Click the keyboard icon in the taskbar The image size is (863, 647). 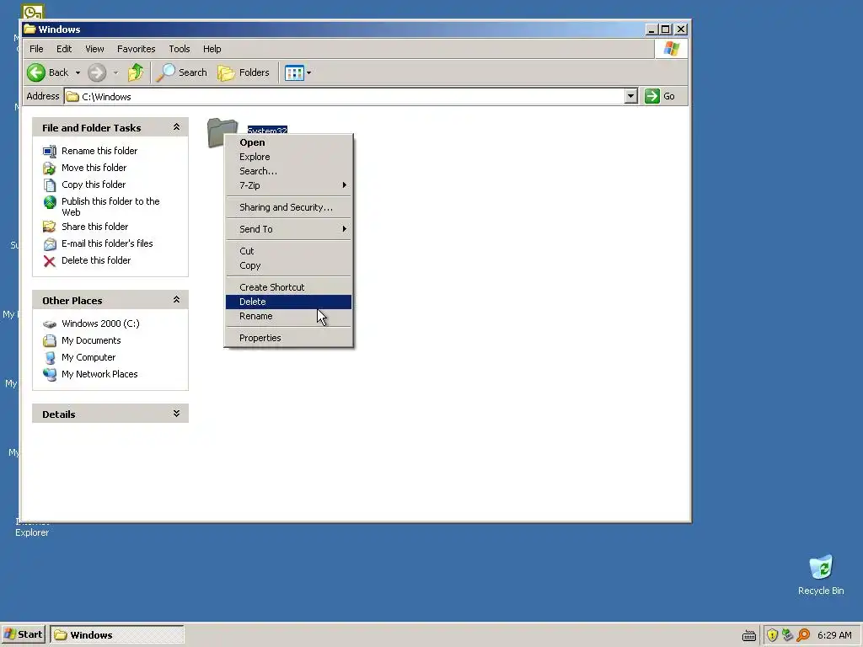point(748,636)
